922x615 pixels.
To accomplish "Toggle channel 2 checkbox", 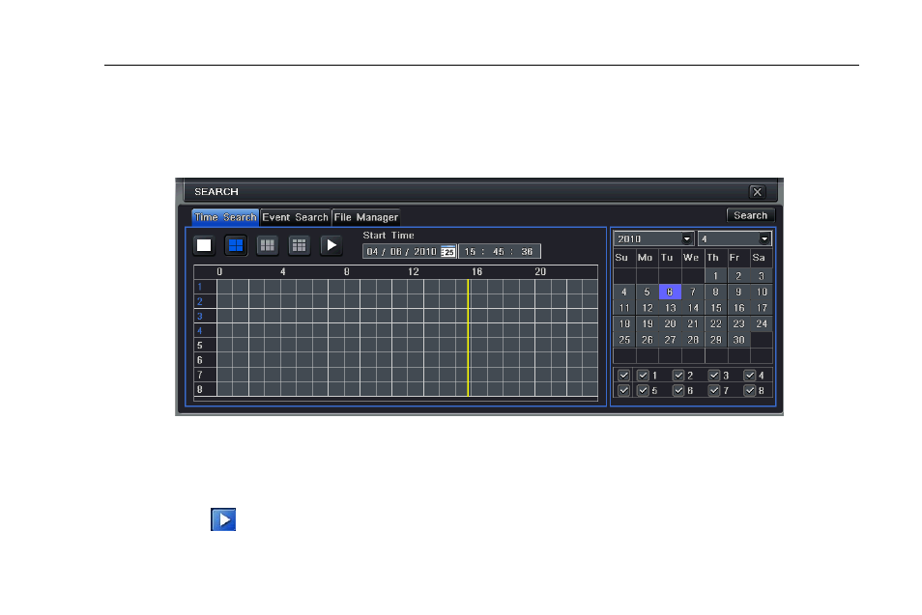I will [x=678, y=376].
